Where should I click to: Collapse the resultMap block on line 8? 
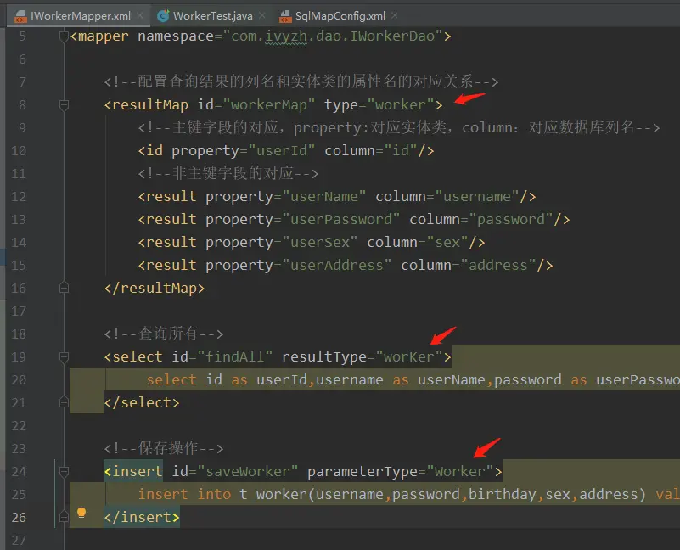pyautogui.click(x=64, y=104)
